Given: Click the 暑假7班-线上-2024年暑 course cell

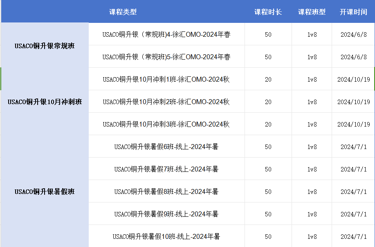Looking at the screenshot, I should point(166,169).
